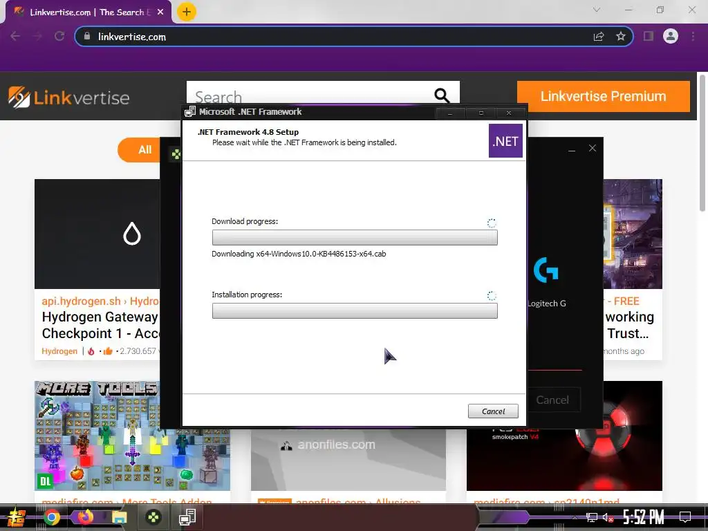The height and width of the screenshot is (531, 708).
Task: Bookmark this page with star icon
Action: (621, 36)
